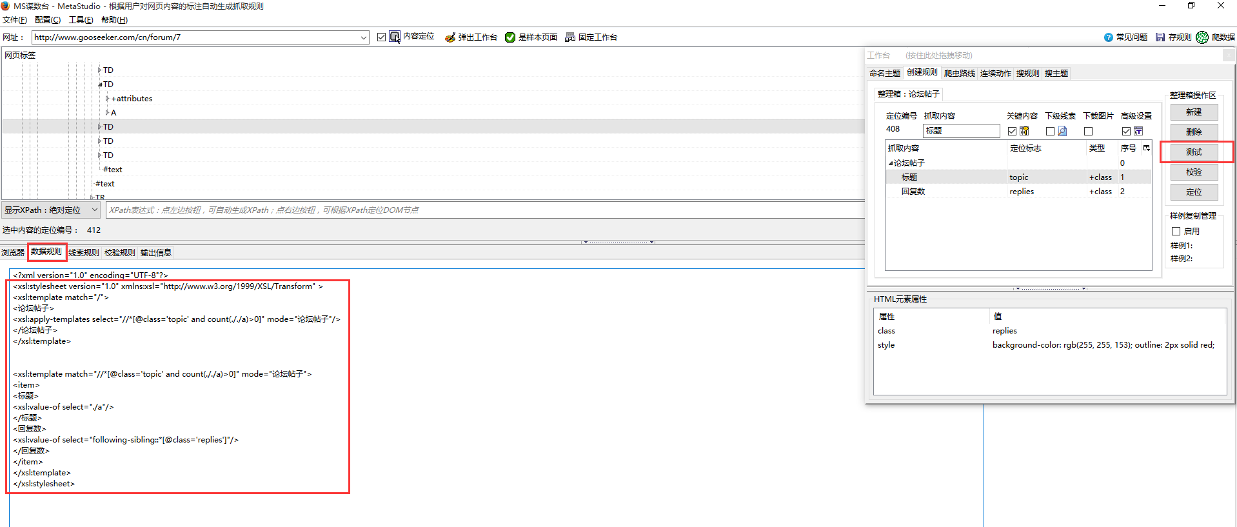This screenshot has width=1237, height=527.
Task: Select the 整理箱：论坛帖子 tab
Action: (908, 94)
